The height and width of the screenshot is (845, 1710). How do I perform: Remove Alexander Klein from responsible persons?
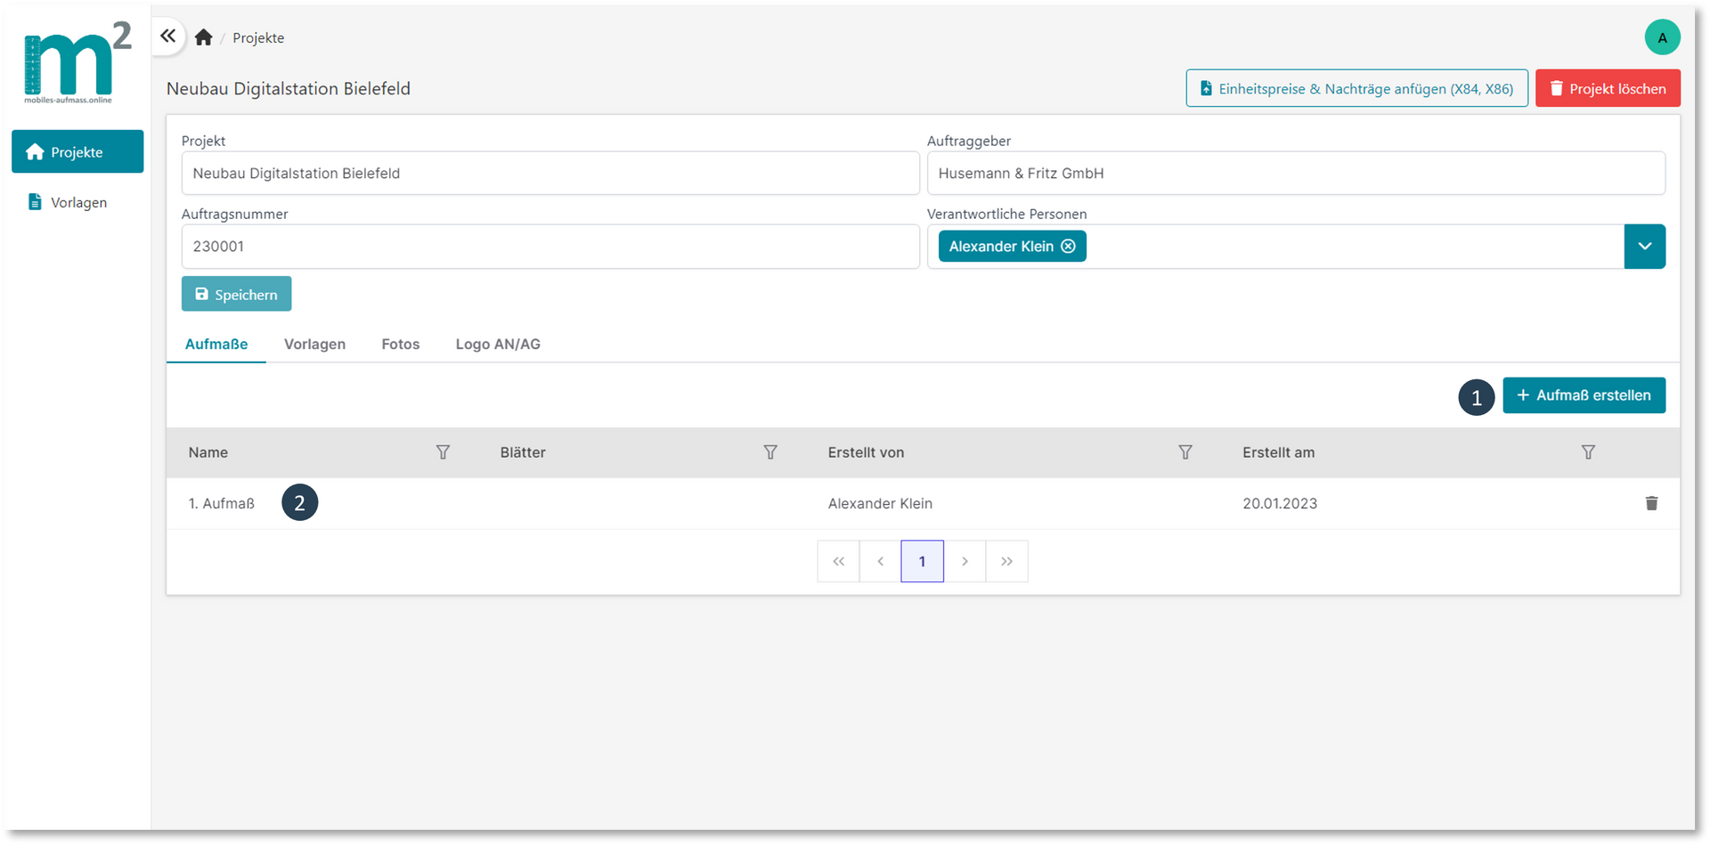pos(1068,247)
